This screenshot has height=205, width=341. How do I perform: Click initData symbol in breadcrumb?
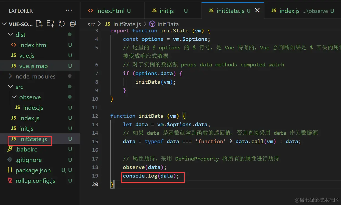point(168,24)
